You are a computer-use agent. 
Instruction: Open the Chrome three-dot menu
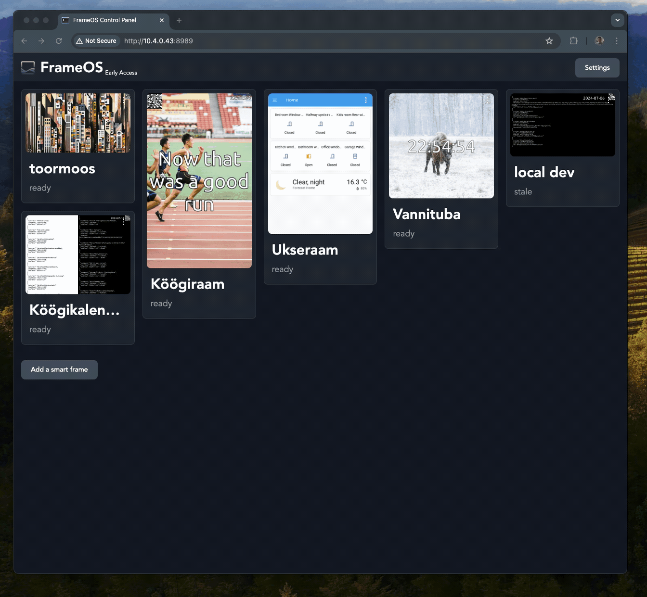coord(616,41)
